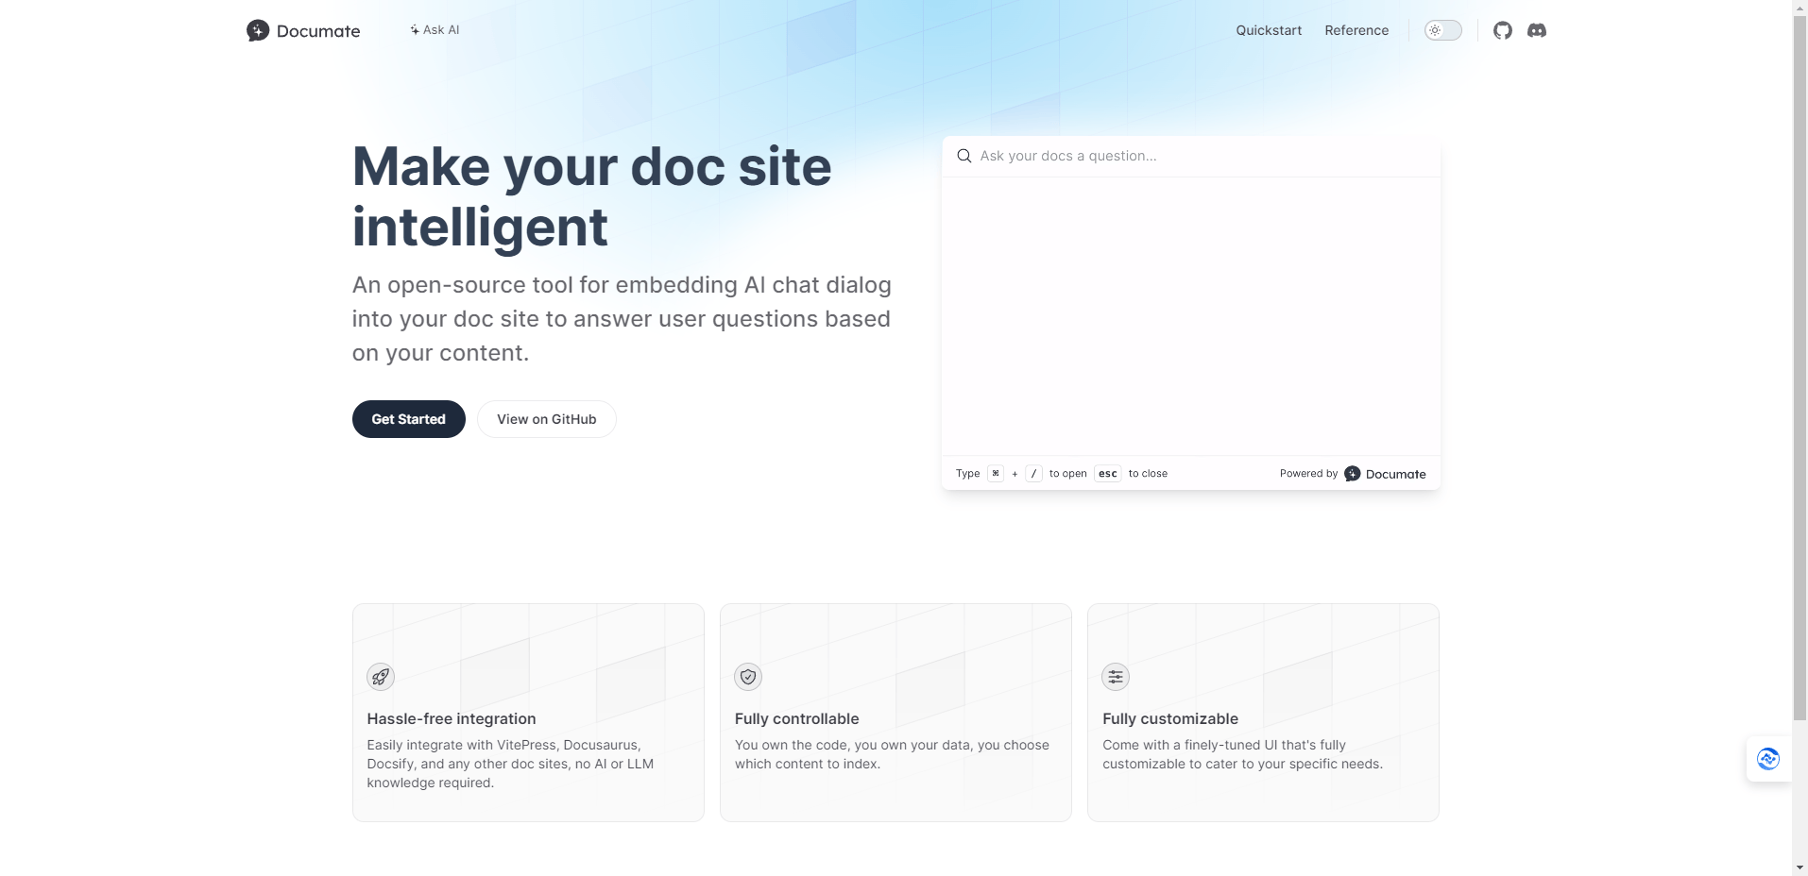Image resolution: width=1808 pixels, height=876 pixels.
Task: Click the magnifier icon in the chat widget
Action: [964, 155]
